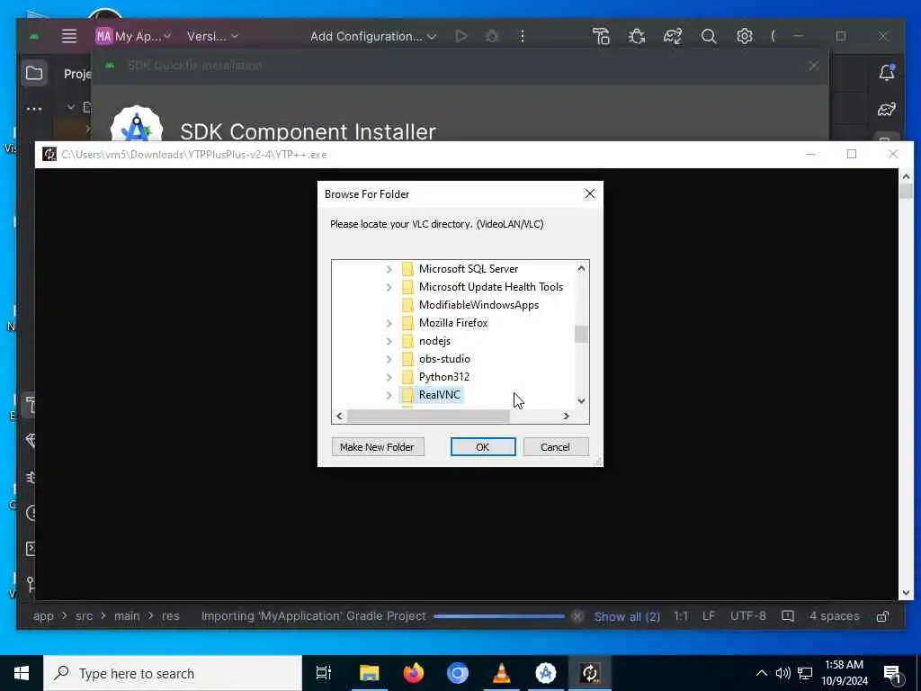This screenshot has width=921, height=691.
Task: Open the My Application project dropdown
Action: click(133, 36)
